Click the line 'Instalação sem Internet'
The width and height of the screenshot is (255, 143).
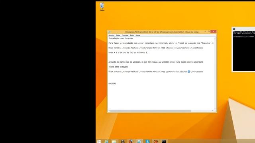coord(121,39)
